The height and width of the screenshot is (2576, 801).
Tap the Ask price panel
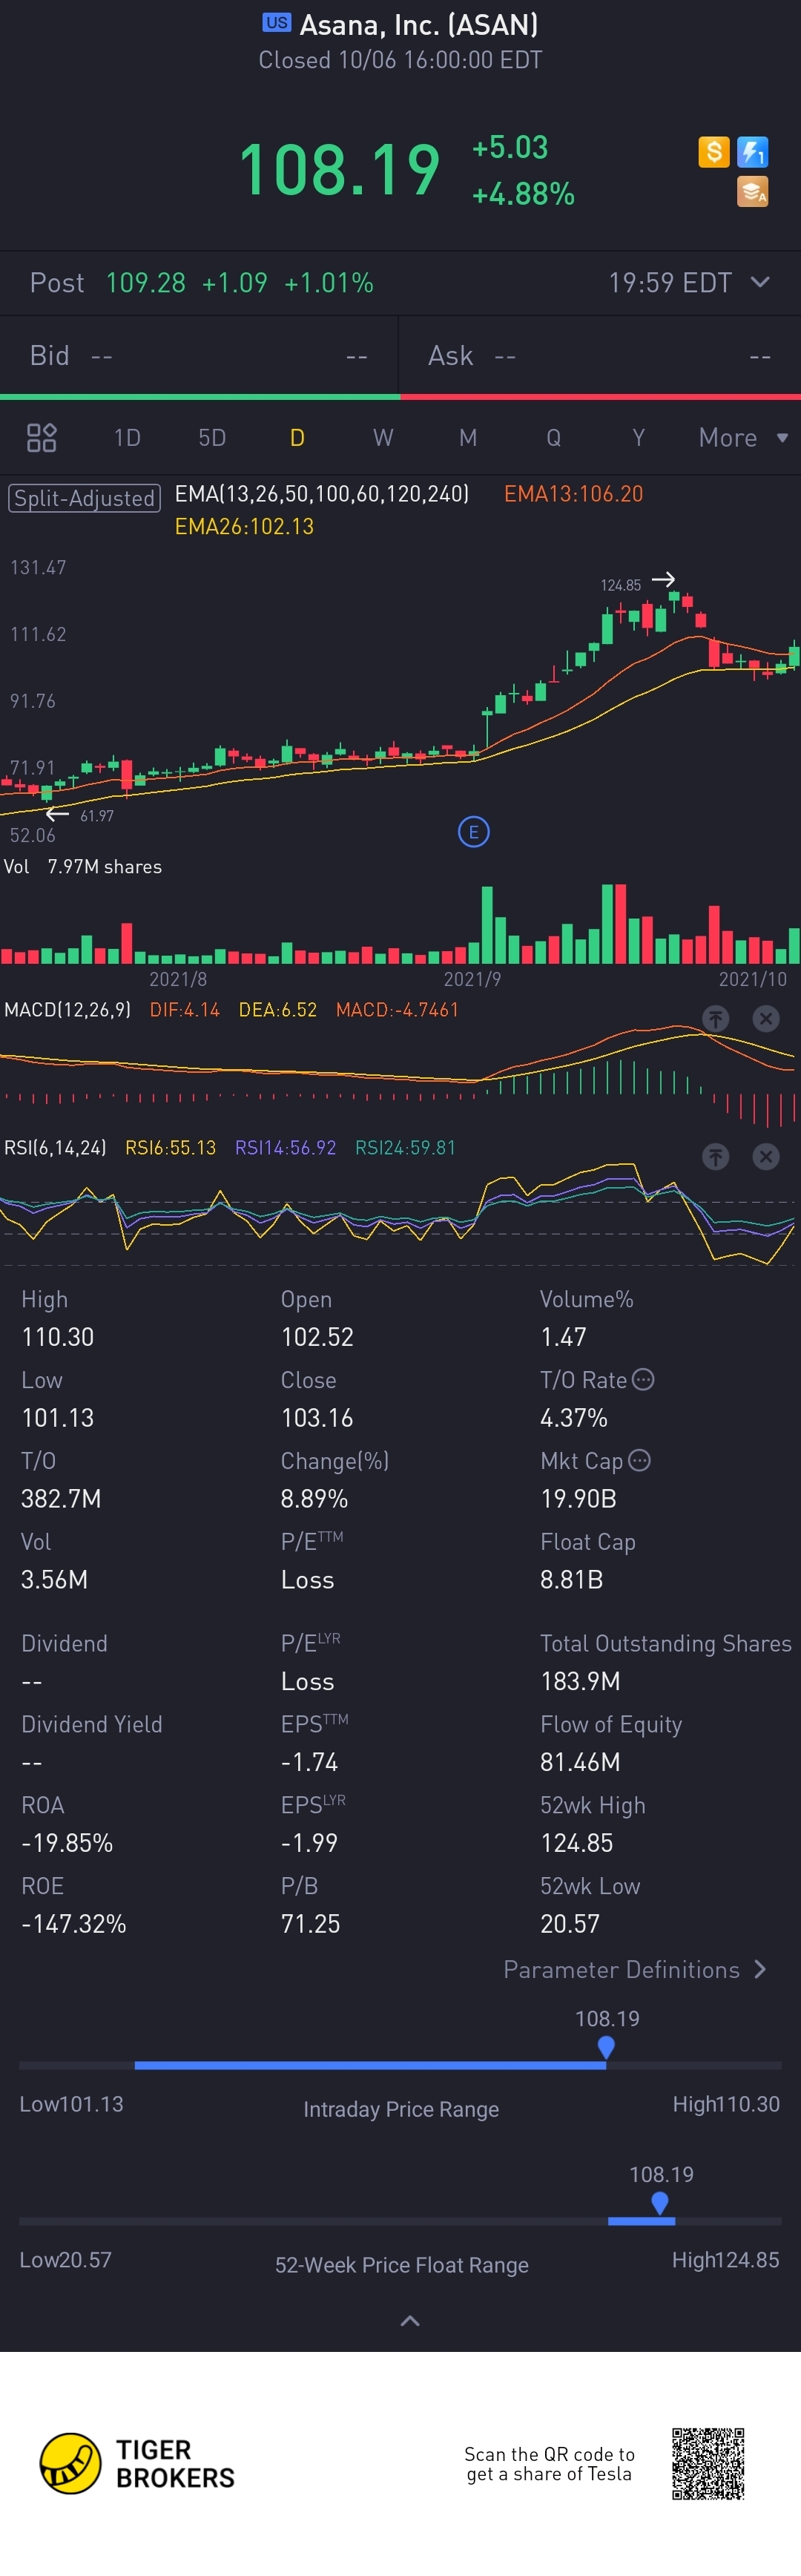pyautogui.click(x=600, y=356)
